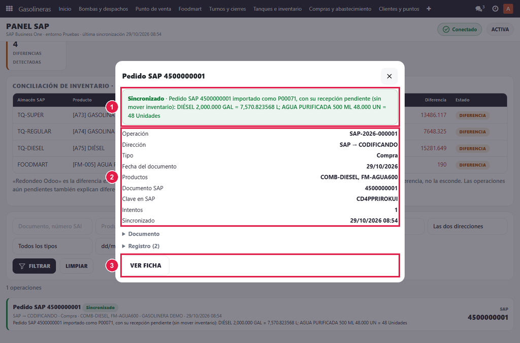Click the operation value SAP-2026-000001
This screenshot has width=520, height=343.
pos(373,134)
